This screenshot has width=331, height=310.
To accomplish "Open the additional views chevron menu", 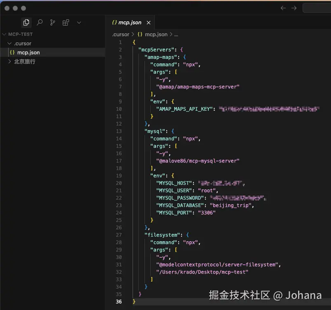I will [79, 22].
